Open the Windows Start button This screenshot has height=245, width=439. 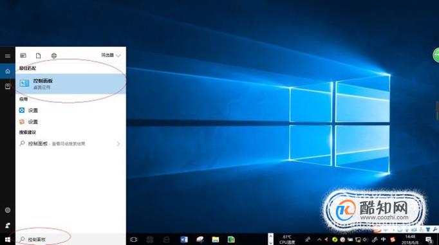coord(8,239)
